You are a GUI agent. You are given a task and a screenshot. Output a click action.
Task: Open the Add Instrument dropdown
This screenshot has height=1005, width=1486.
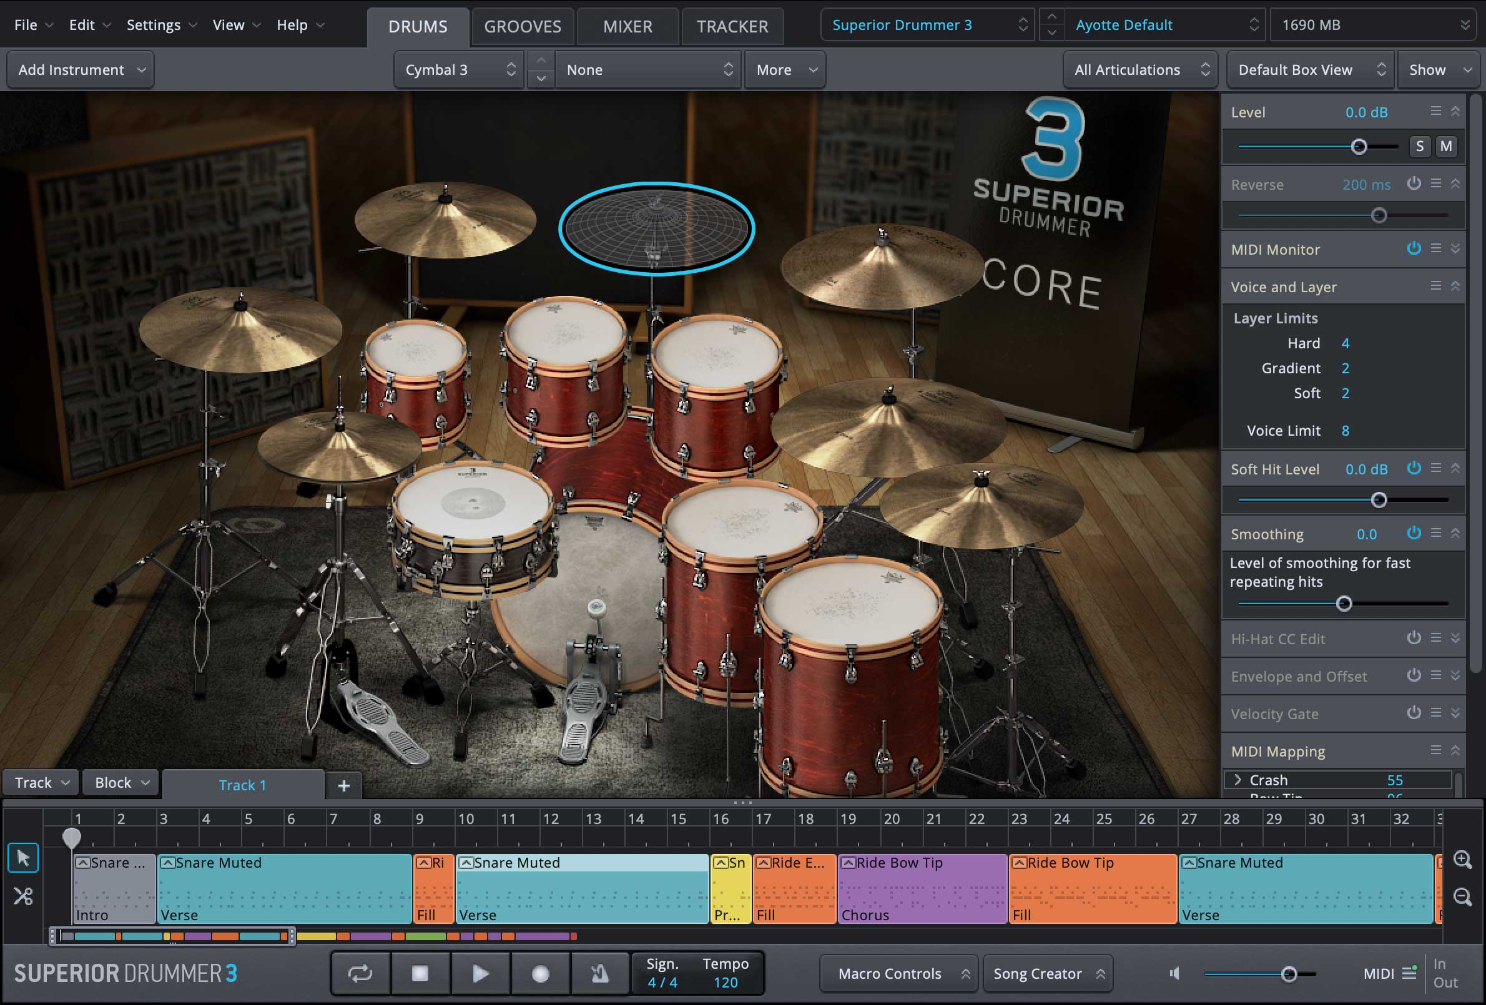tap(81, 70)
